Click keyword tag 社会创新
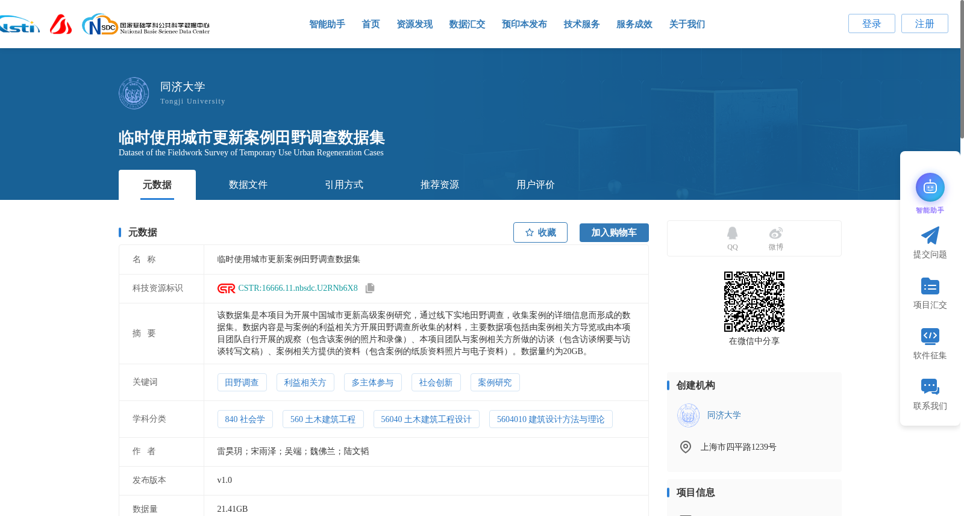The image size is (964, 516). pyautogui.click(x=436, y=382)
